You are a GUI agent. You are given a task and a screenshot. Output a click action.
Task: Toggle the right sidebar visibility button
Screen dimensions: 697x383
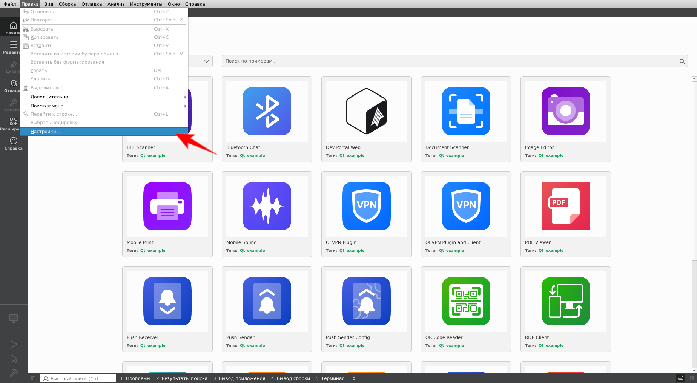coord(692,378)
